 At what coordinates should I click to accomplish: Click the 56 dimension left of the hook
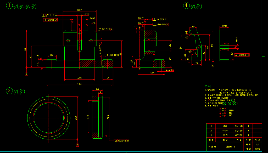[x=181, y=48]
